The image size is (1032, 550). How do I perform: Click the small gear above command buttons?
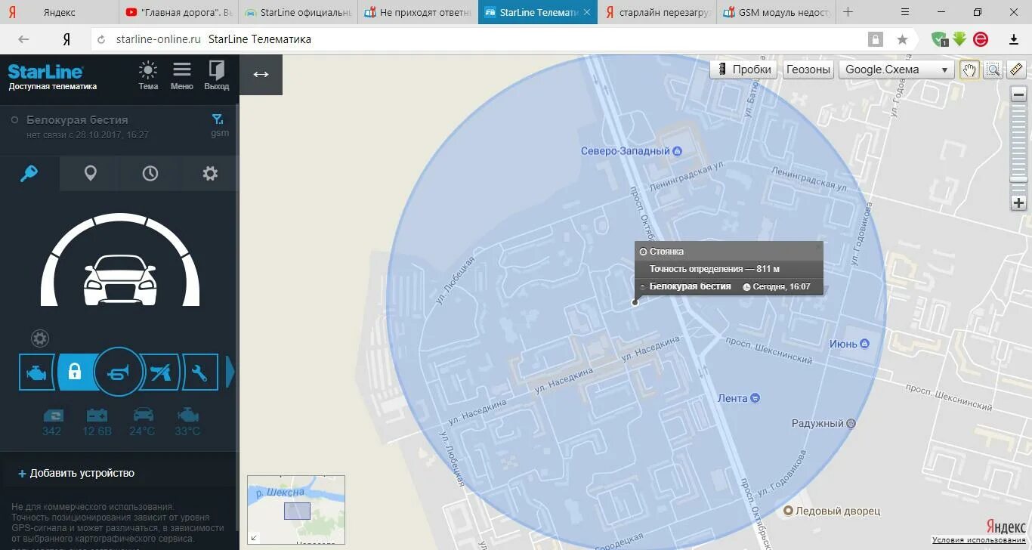39,338
